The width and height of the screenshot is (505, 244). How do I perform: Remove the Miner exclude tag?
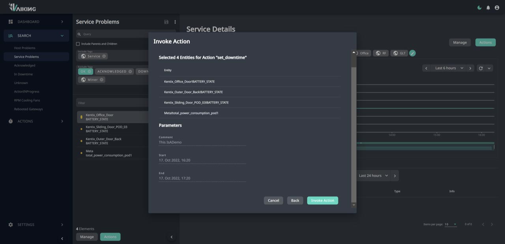tap(101, 79)
